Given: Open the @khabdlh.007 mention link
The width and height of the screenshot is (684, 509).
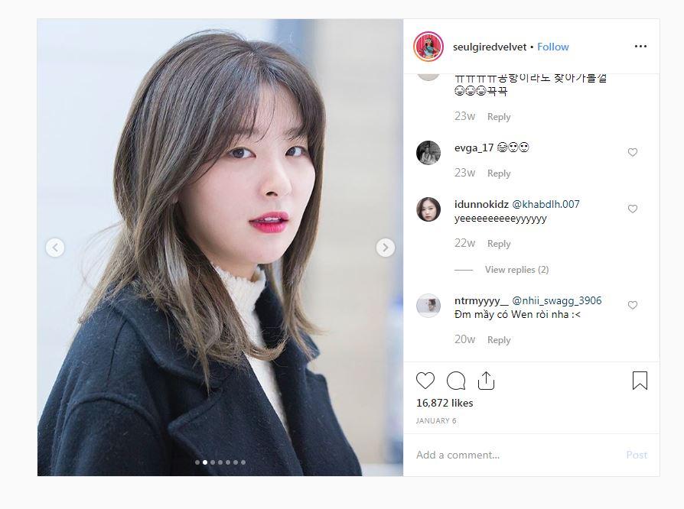Looking at the screenshot, I should (x=546, y=204).
